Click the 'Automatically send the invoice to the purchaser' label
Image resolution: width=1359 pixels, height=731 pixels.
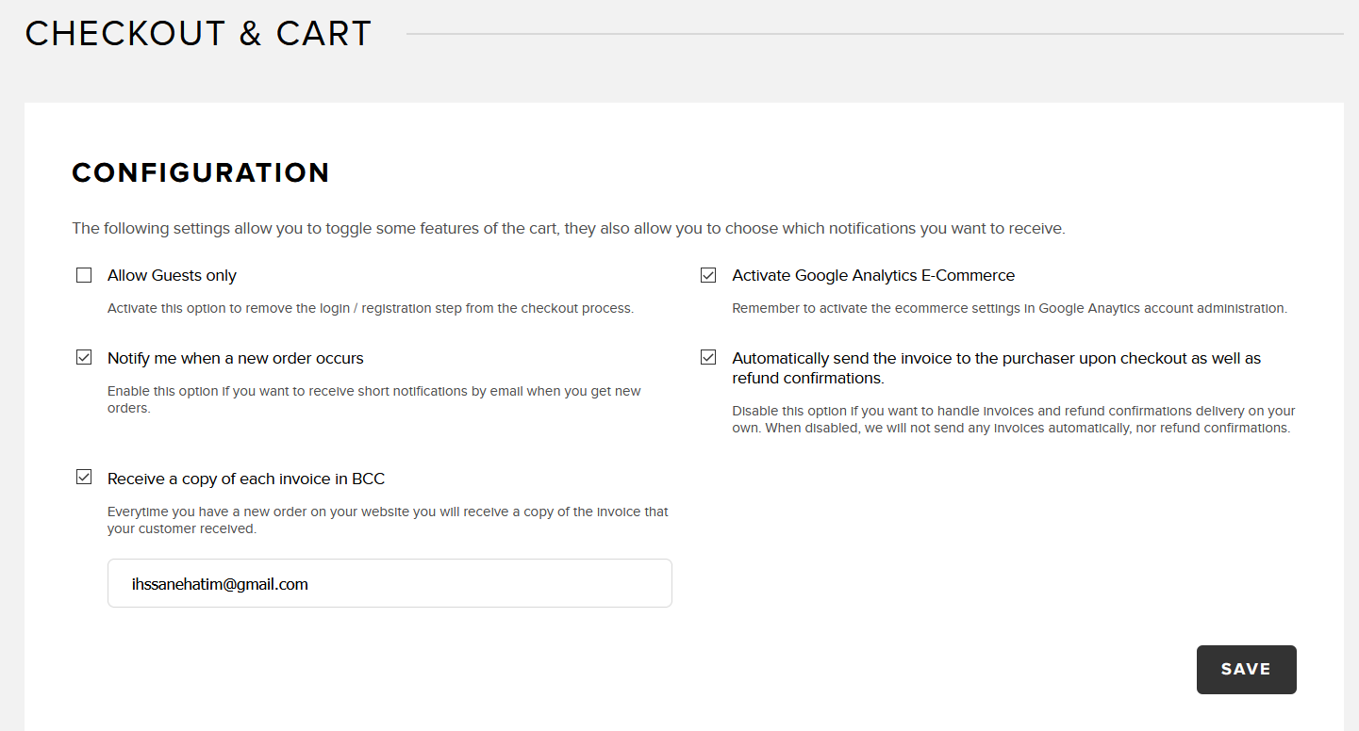tap(997, 368)
